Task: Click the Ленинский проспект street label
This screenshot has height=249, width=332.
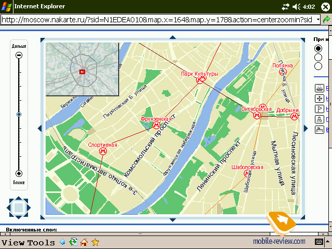Action: click(x=218, y=165)
